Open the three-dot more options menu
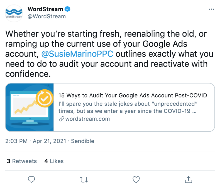 211,9
